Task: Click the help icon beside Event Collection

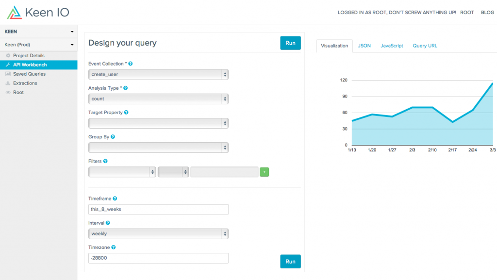Action: click(x=131, y=64)
